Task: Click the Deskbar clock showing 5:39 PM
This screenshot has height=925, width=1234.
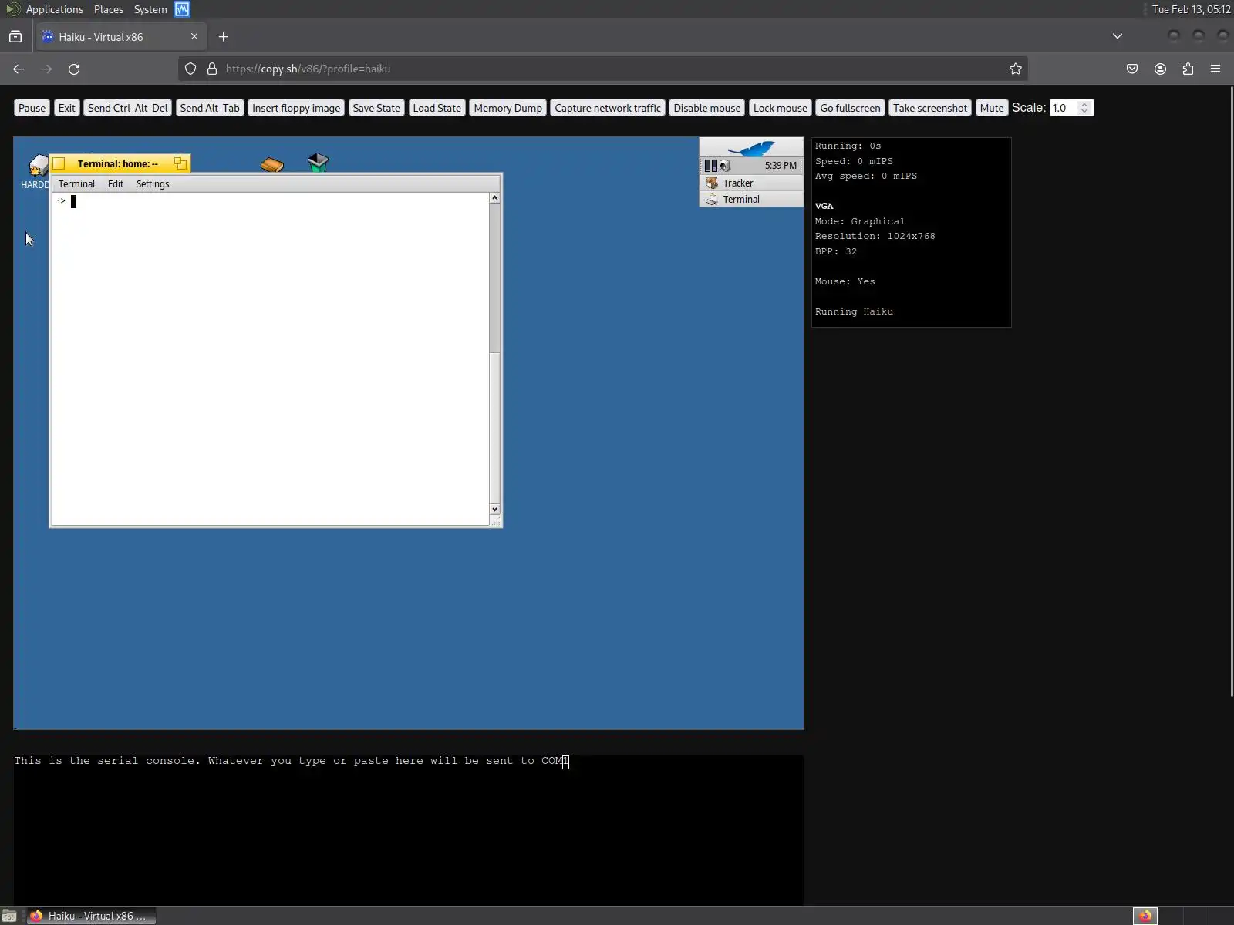Action: pos(781,166)
